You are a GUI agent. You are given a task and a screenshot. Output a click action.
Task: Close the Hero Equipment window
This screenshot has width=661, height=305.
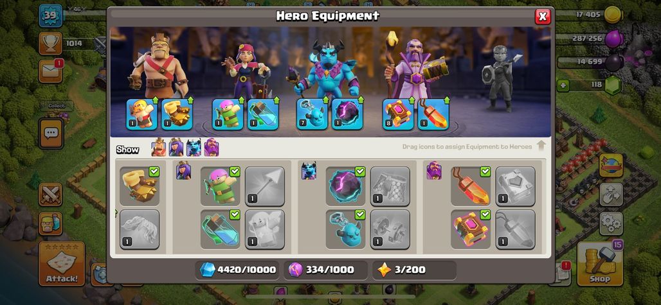click(543, 17)
